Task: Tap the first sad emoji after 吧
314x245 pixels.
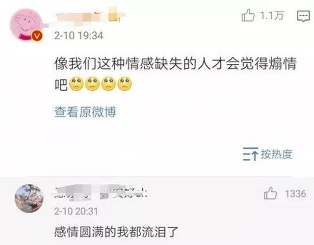Action: pyautogui.click(x=77, y=83)
